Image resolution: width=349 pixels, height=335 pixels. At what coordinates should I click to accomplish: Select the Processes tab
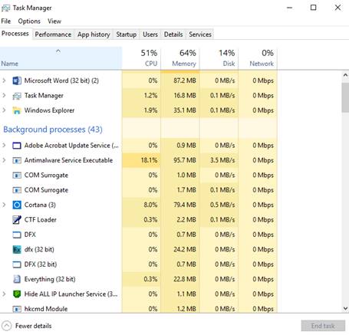(x=15, y=34)
